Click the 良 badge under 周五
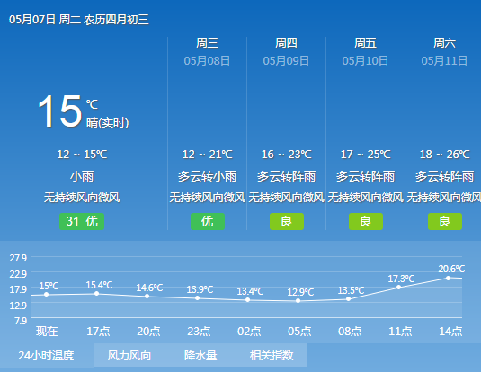This screenshot has width=481, height=372. 366,221
